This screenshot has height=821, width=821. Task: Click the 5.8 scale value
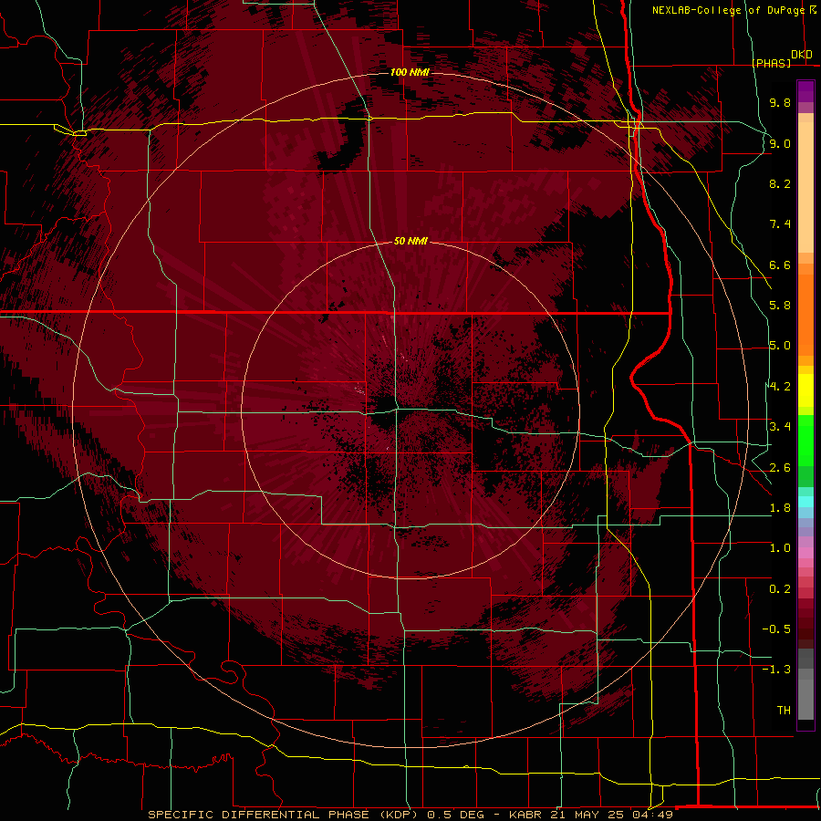pyautogui.click(x=780, y=306)
